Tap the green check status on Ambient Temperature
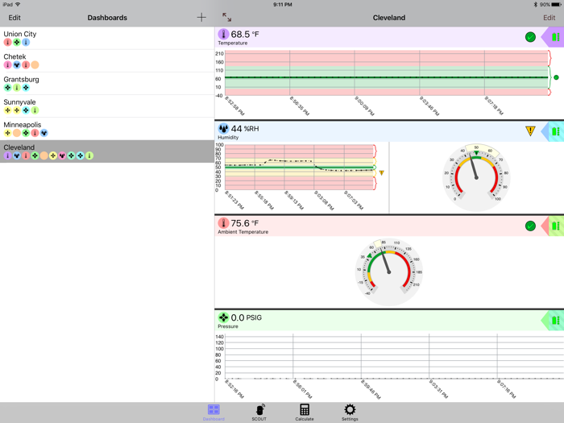The height and width of the screenshot is (423, 564). coord(530,226)
